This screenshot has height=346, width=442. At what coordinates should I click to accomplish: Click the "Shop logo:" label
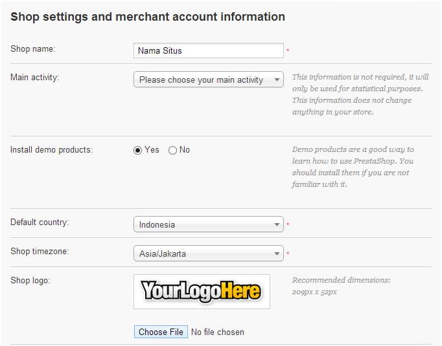[30, 280]
